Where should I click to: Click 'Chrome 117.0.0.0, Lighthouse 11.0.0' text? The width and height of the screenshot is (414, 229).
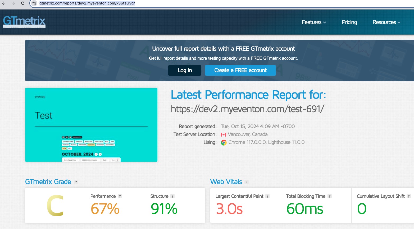(266, 142)
